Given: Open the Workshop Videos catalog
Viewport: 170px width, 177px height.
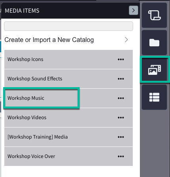Looking at the screenshot, I should coord(27,118).
